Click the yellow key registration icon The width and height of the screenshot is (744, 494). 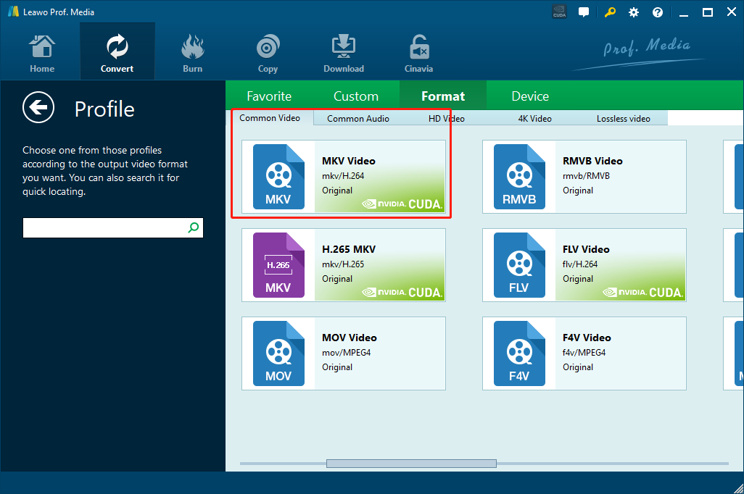[610, 12]
